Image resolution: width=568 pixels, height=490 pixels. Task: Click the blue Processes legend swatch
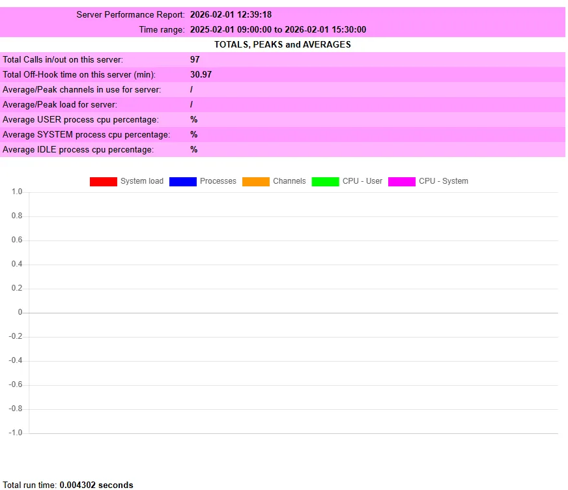pyautogui.click(x=182, y=181)
